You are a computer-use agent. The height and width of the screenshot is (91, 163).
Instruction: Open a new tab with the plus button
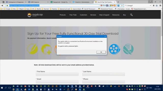118,2
